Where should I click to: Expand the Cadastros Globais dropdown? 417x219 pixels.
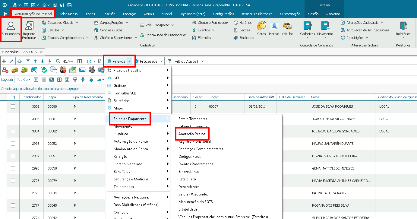click(x=60, y=23)
